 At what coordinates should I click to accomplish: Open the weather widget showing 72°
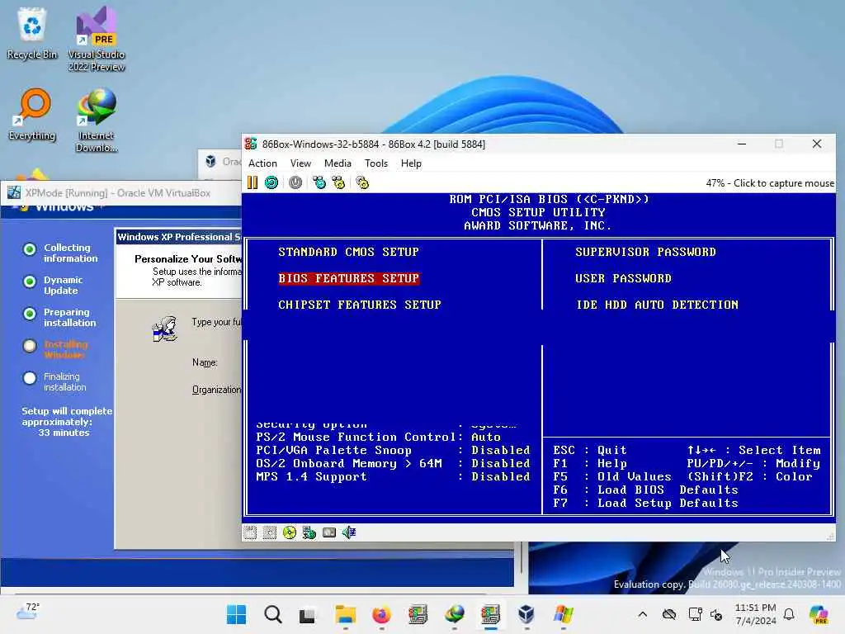(x=27, y=611)
